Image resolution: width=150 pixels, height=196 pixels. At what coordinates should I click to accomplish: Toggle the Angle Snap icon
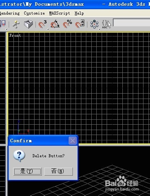[55, 24]
